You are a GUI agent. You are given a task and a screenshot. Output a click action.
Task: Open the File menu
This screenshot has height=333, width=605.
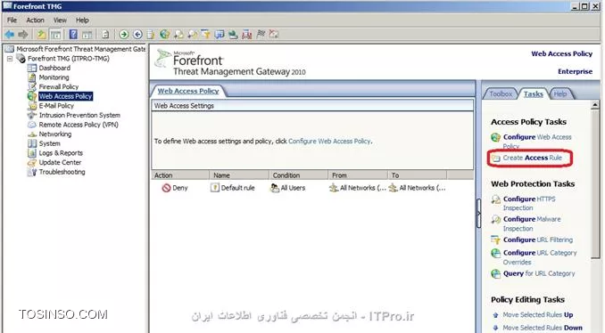click(12, 20)
